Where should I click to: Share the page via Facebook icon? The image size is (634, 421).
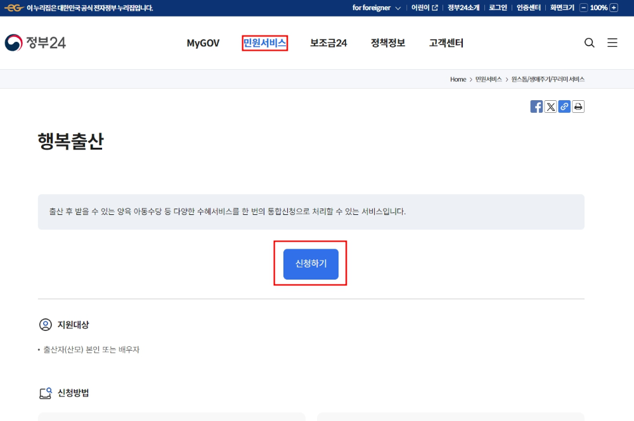point(536,107)
